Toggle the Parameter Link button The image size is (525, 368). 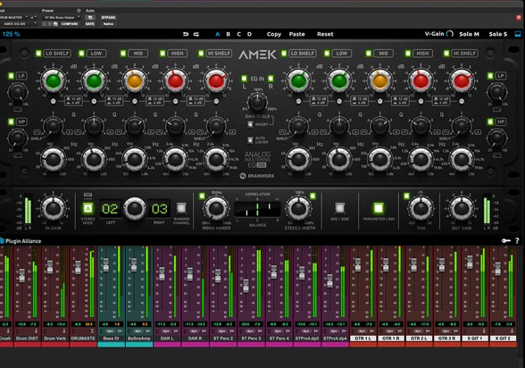[378, 208]
